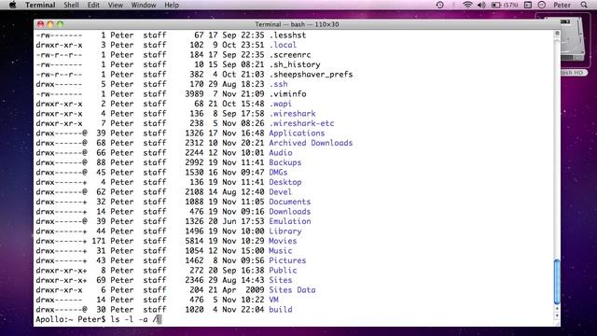
Task: Click the Downloads directory name
Action: tap(290, 212)
